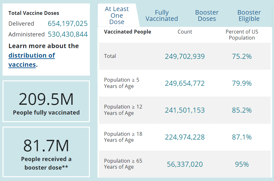Select the Population ≥ 18 Years row label
The image size is (274, 181).
pyautogui.click(x=123, y=137)
